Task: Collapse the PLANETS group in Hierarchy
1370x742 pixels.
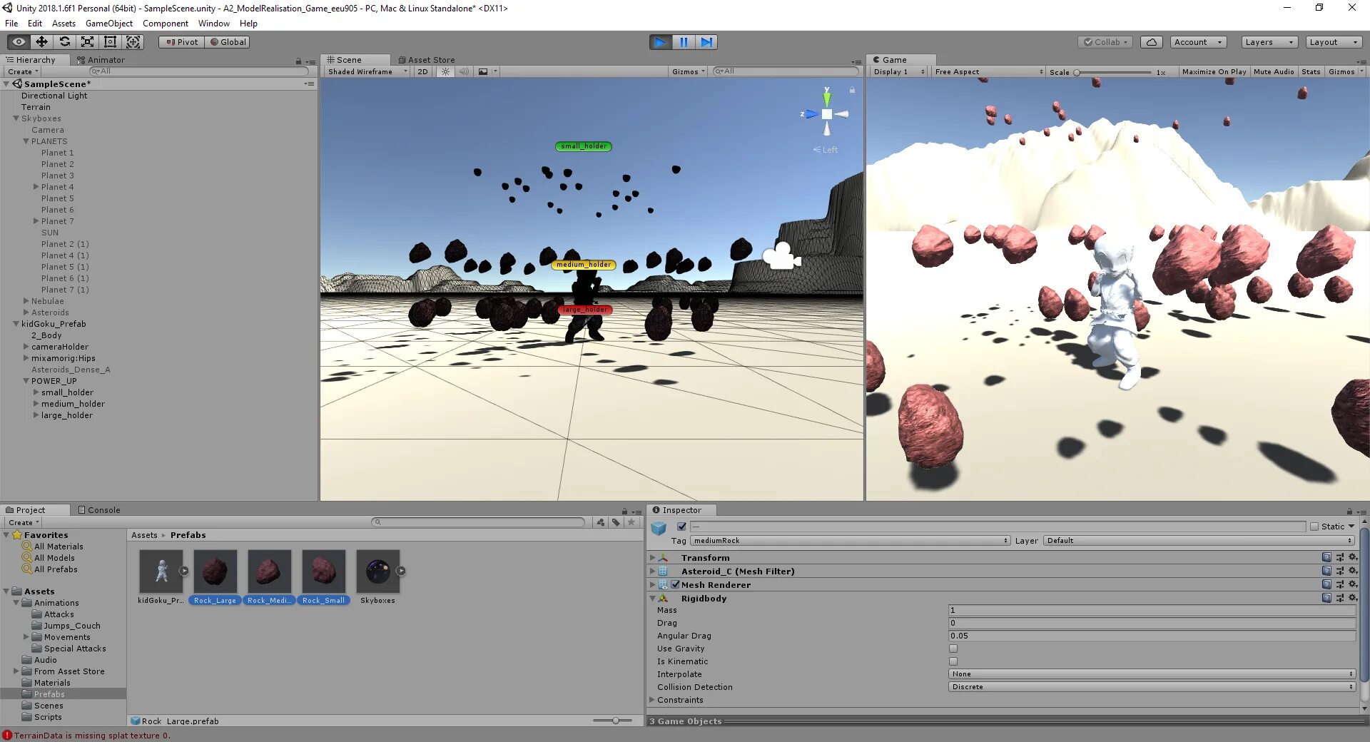Action: (x=26, y=141)
